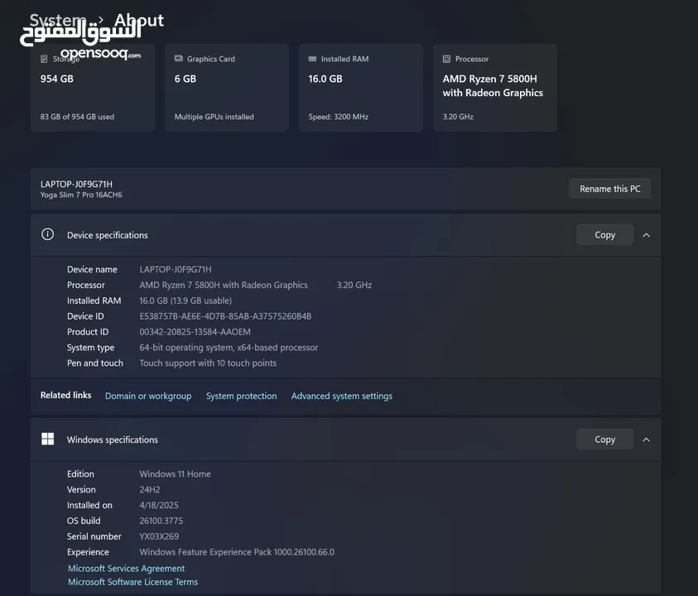The image size is (698, 596).
Task: Click the Windows specifications heading
Action: click(x=112, y=440)
